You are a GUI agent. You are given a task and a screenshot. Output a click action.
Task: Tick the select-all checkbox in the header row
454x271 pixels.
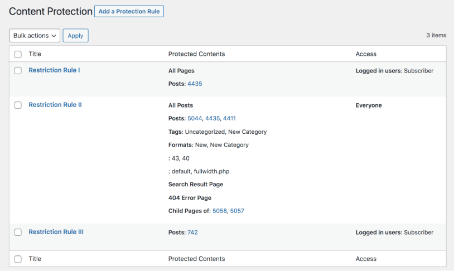(x=18, y=54)
